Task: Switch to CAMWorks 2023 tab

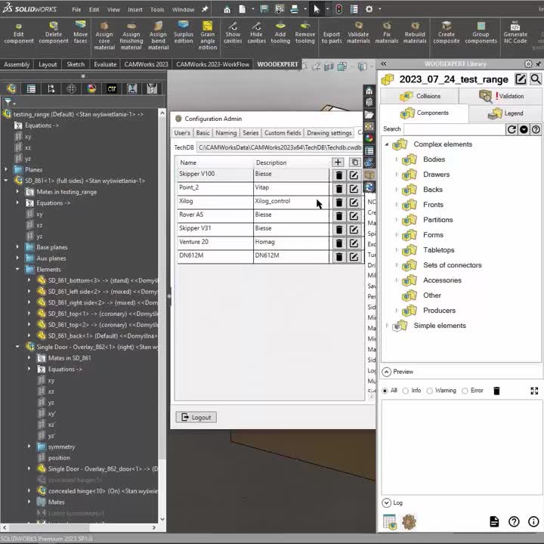Action: [x=146, y=64]
